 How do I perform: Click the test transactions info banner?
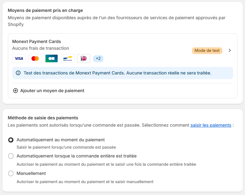123,73
